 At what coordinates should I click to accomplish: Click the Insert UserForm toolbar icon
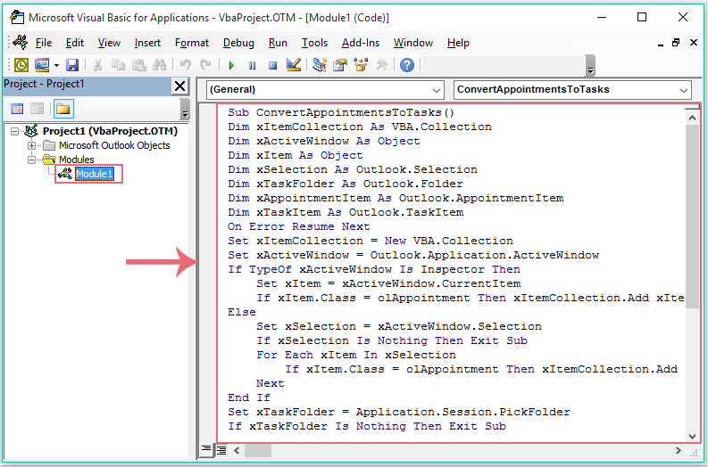43,65
